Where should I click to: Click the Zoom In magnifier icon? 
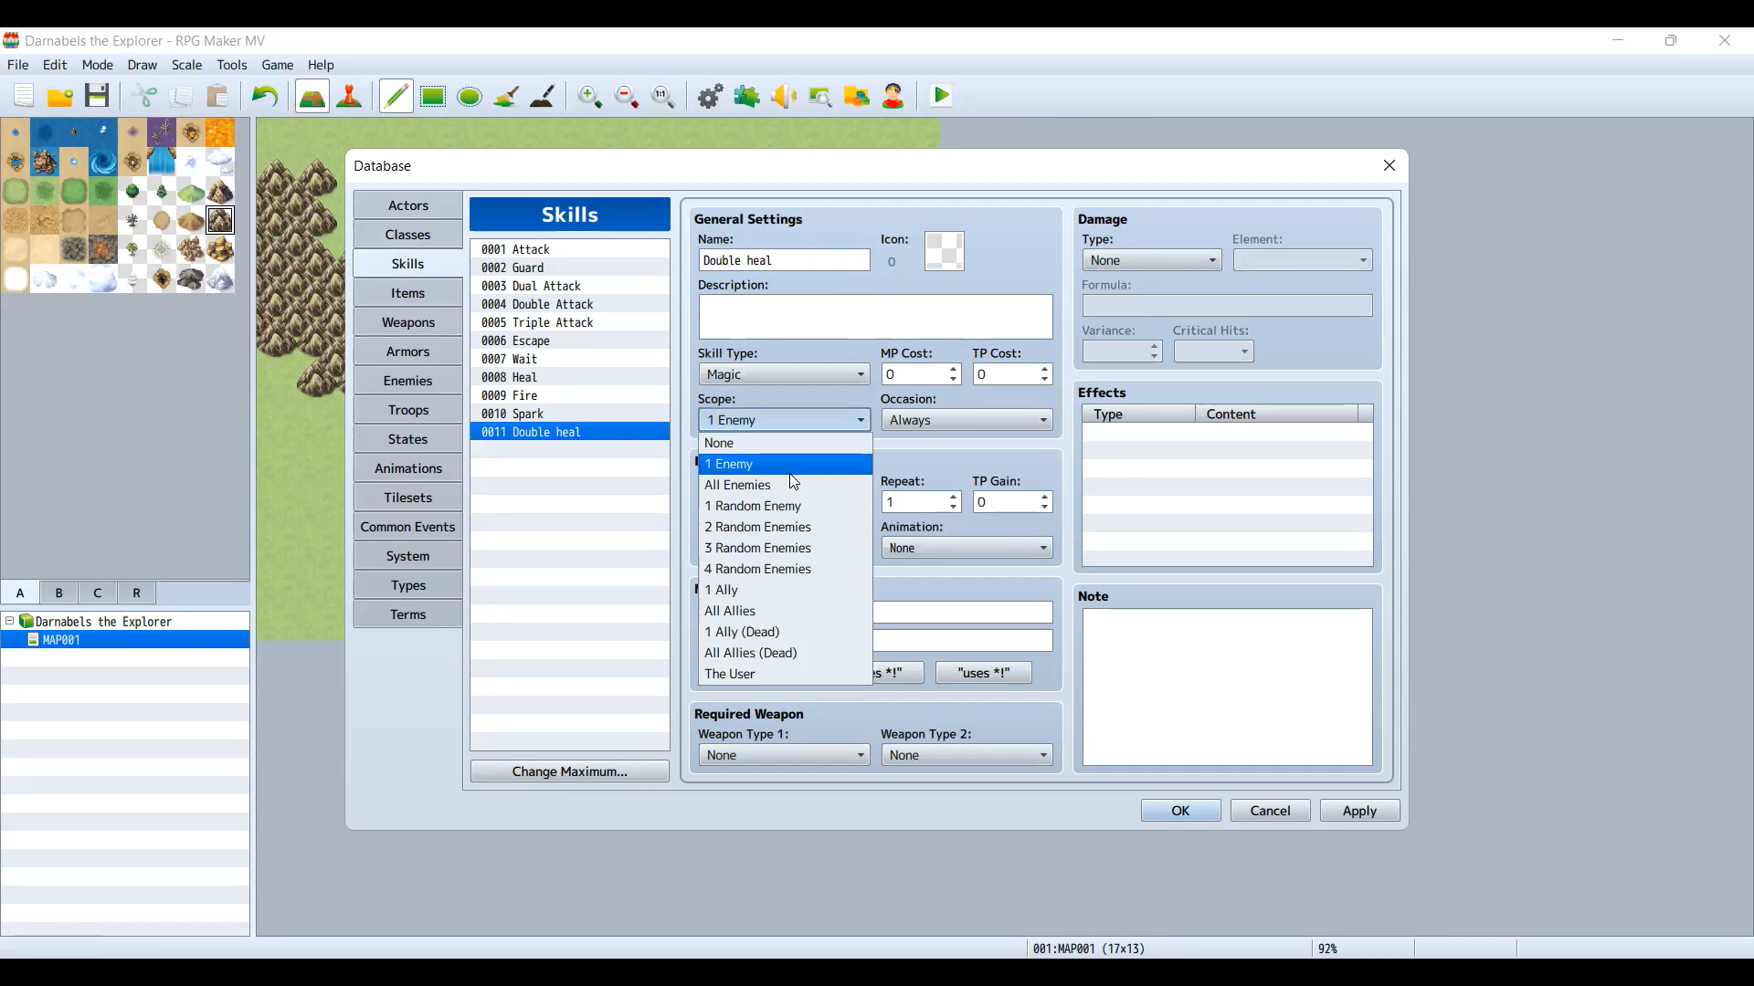coord(590,96)
